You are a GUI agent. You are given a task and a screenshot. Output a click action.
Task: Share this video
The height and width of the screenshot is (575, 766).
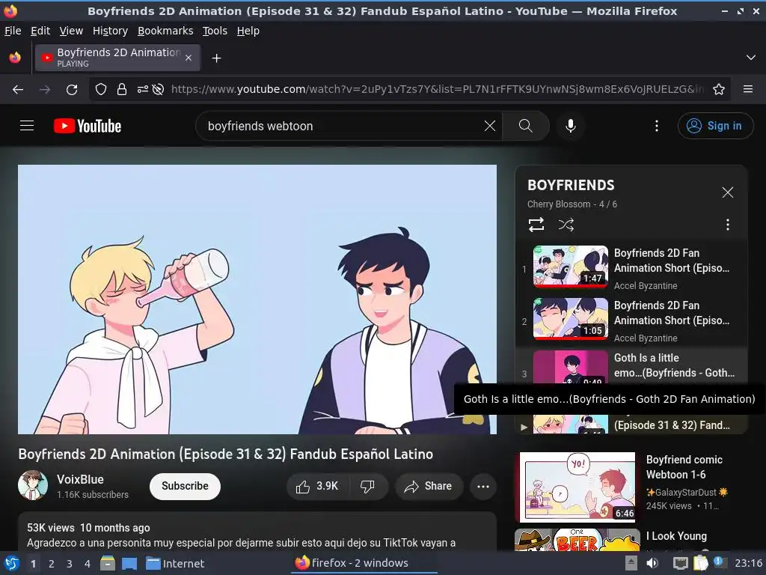click(x=429, y=487)
